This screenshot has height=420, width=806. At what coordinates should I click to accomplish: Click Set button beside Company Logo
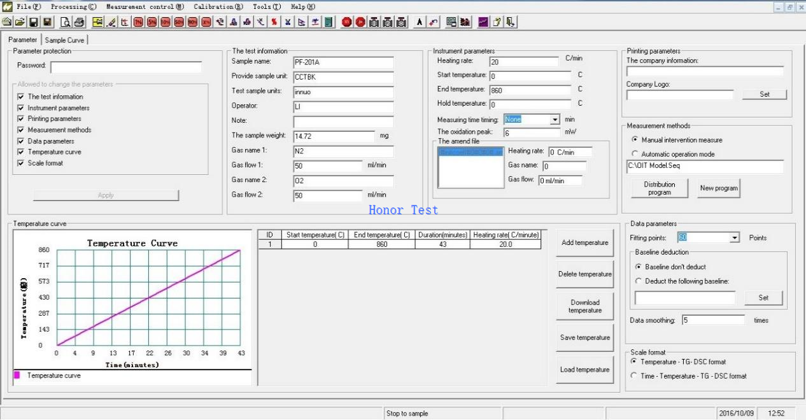click(765, 94)
